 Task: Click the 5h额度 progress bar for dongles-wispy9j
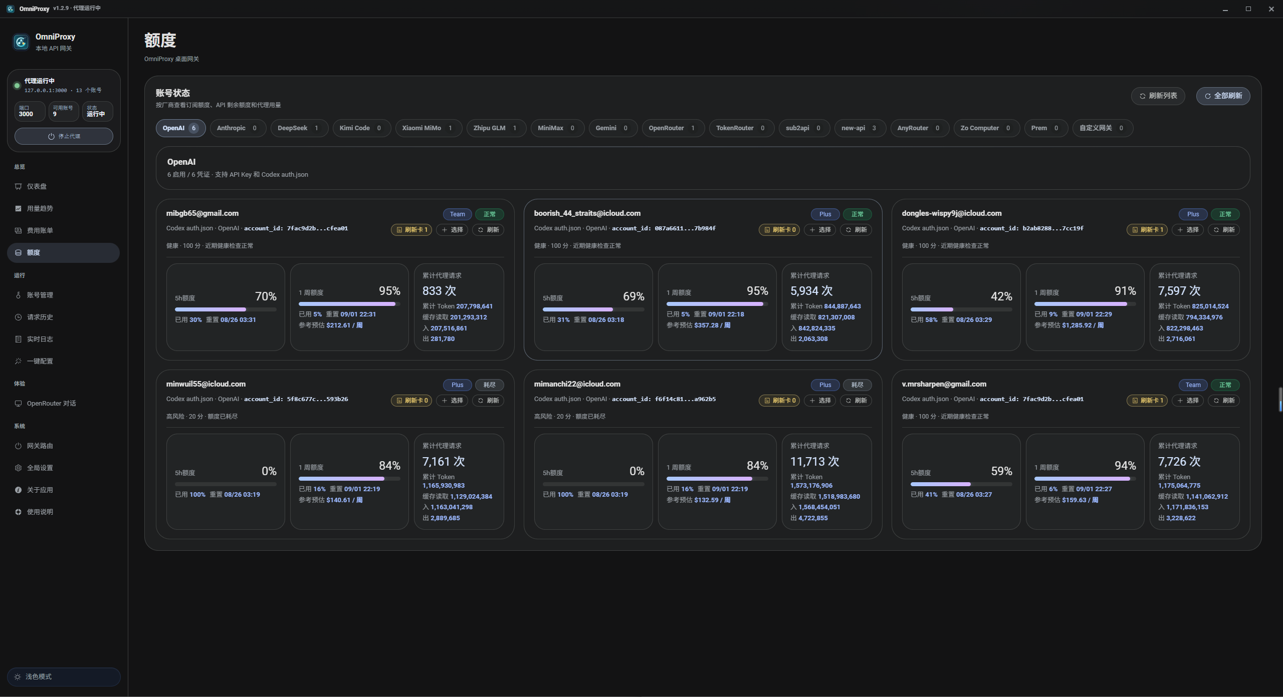click(x=961, y=309)
